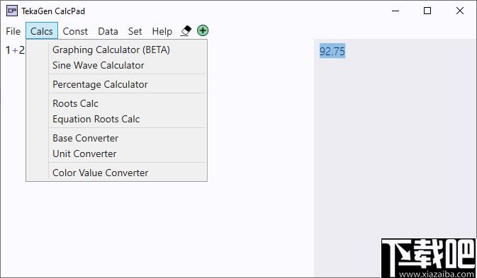Select the Unit Converter option
477x278 pixels.
(84, 154)
